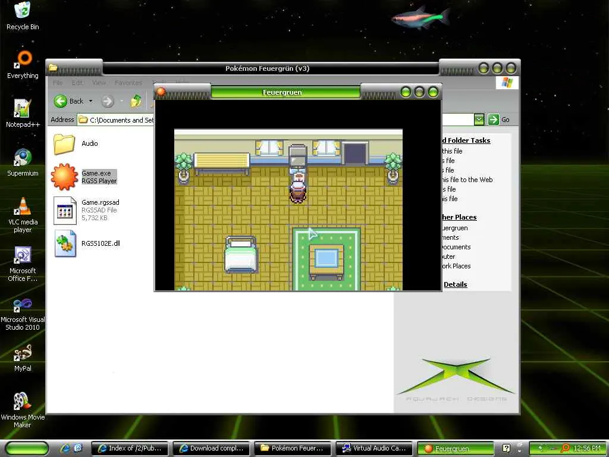
Task: Open the Forward button history dropdown arrow
Action: 121,101
